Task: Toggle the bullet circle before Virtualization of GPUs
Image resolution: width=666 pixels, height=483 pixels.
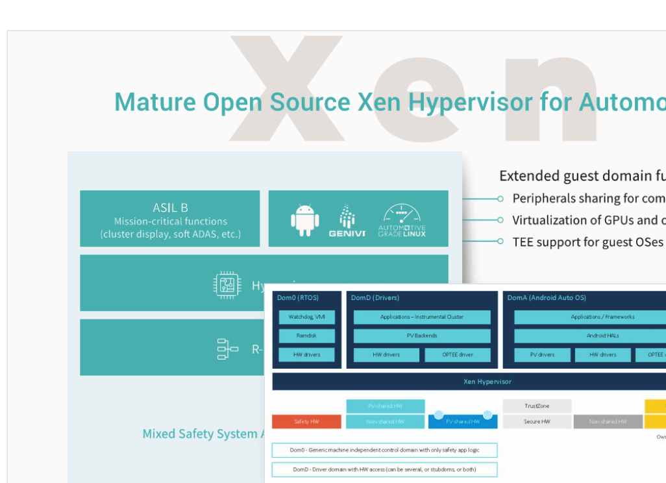Action: point(499,220)
